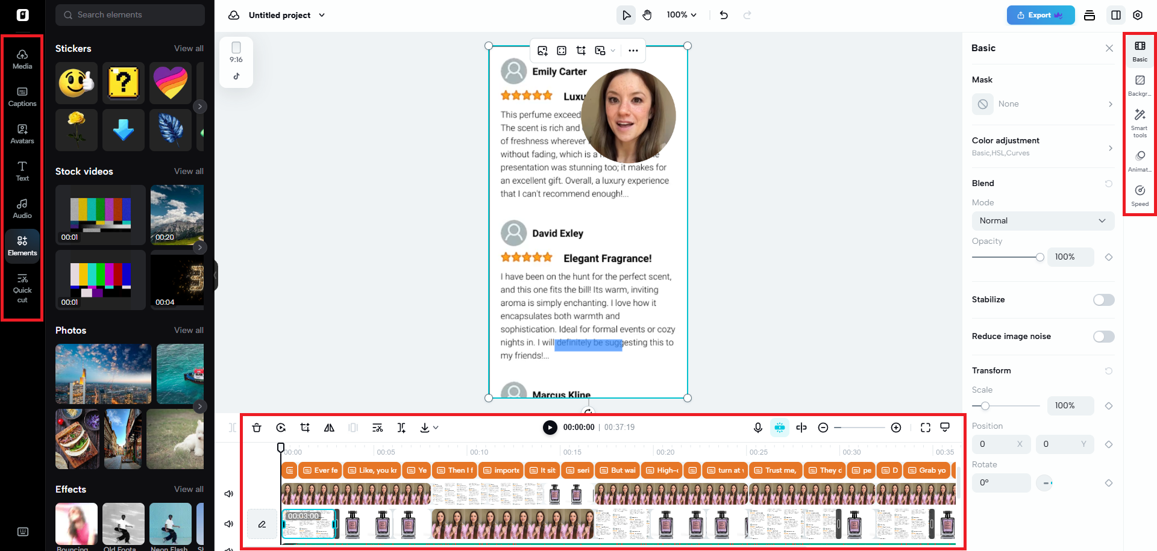Click the Scale slider handle
This screenshot has height=551, width=1157.
(985, 406)
